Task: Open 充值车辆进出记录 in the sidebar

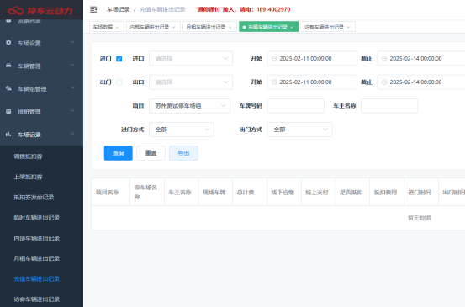Action: (x=37, y=278)
